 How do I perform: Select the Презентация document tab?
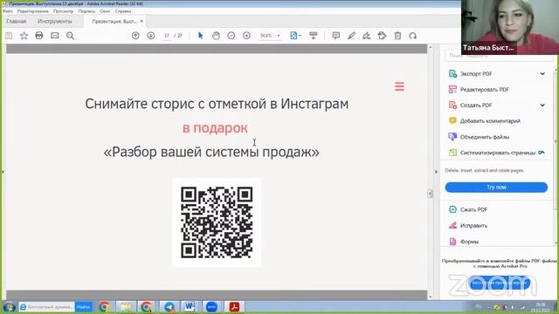click(114, 21)
